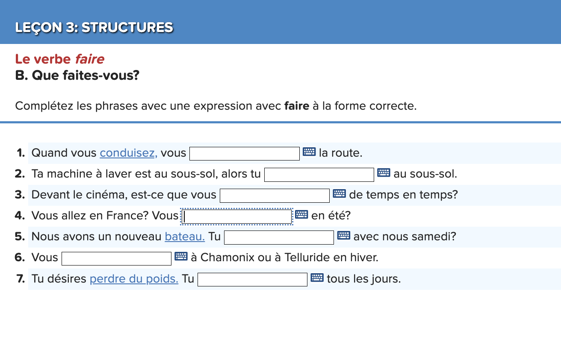Open special character keyboard for sentence 3
561x356 pixels.
point(339,193)
